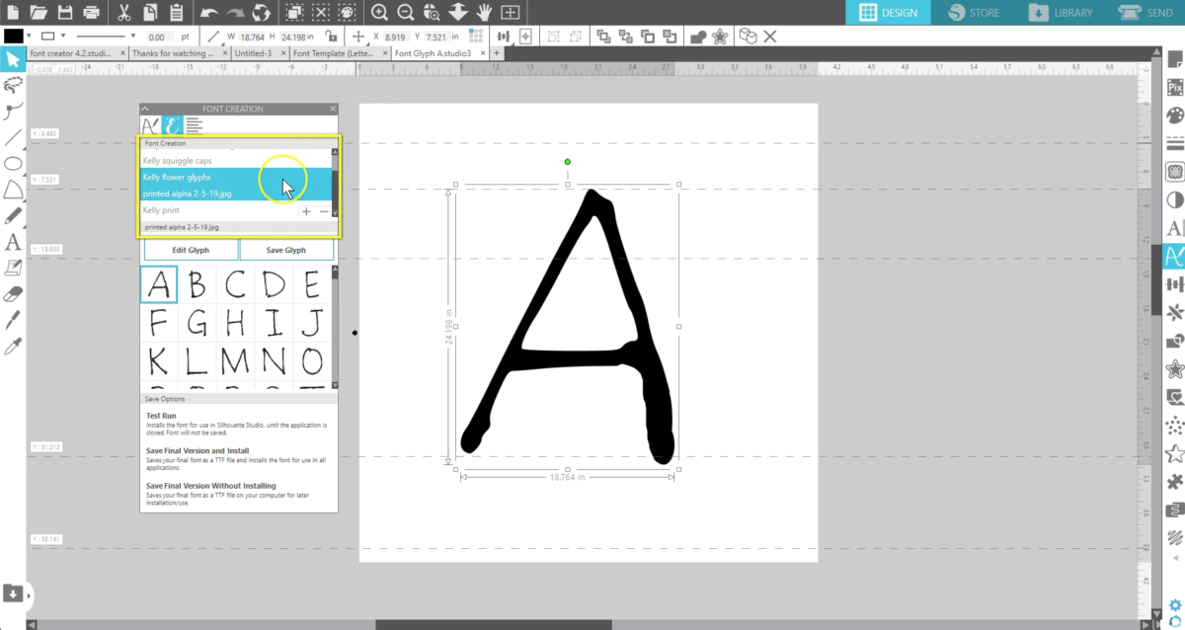Open the PixScan panel
The width and height of the screenshot is (1185, 630).
1175,87
